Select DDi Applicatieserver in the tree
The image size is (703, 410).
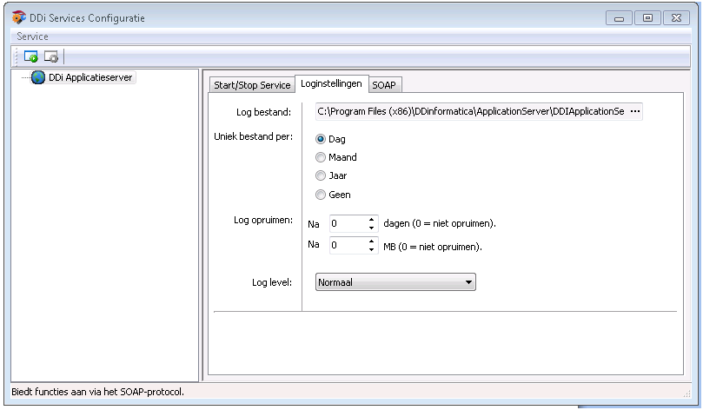pos(90,78)
